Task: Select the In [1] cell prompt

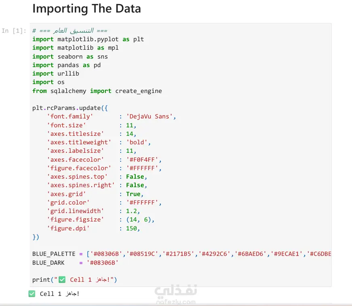Action: (x=14, y=31)
